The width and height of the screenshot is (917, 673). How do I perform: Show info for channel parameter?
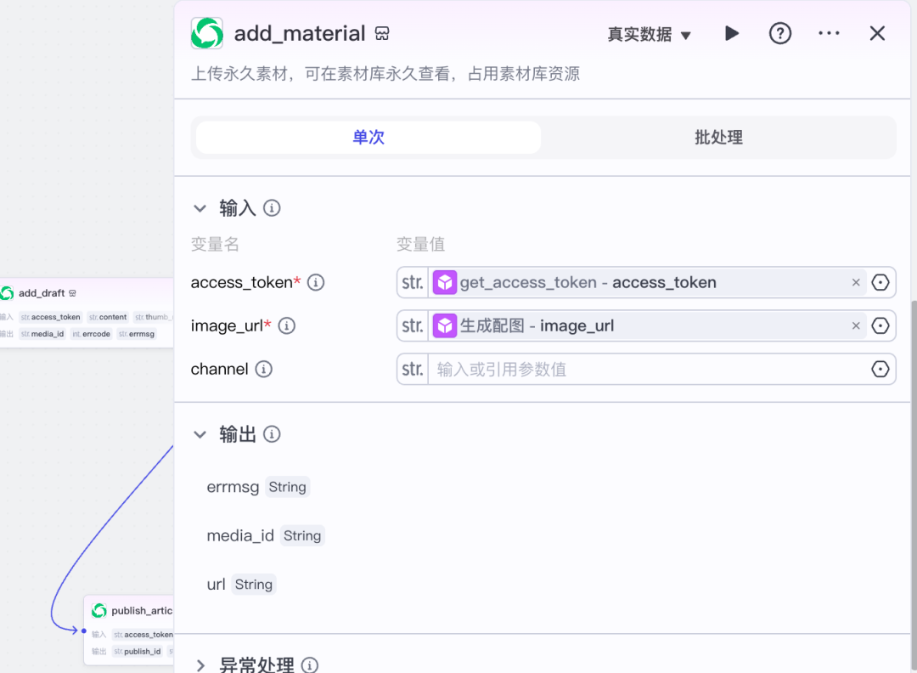[x=264, y=370]
